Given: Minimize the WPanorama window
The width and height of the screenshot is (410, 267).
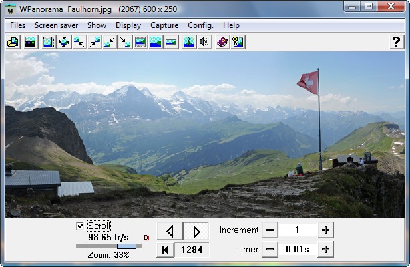Looking at the screenshot, I should coord(352,7).
